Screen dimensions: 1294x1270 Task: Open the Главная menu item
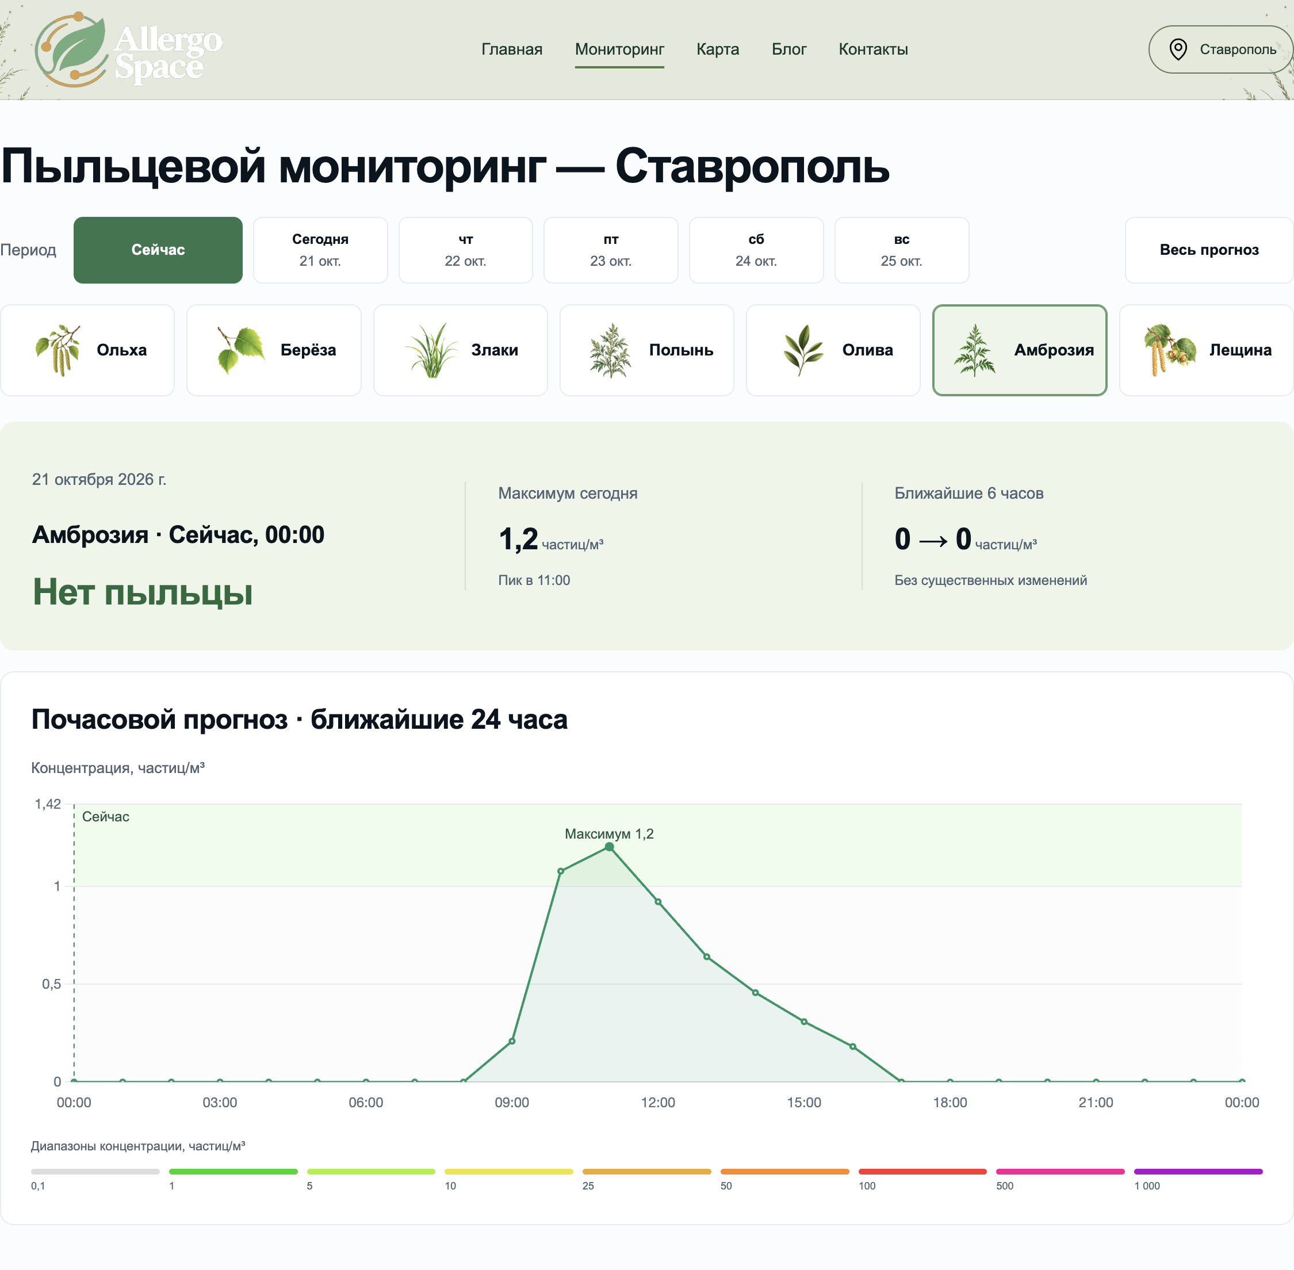click(512, 49)
